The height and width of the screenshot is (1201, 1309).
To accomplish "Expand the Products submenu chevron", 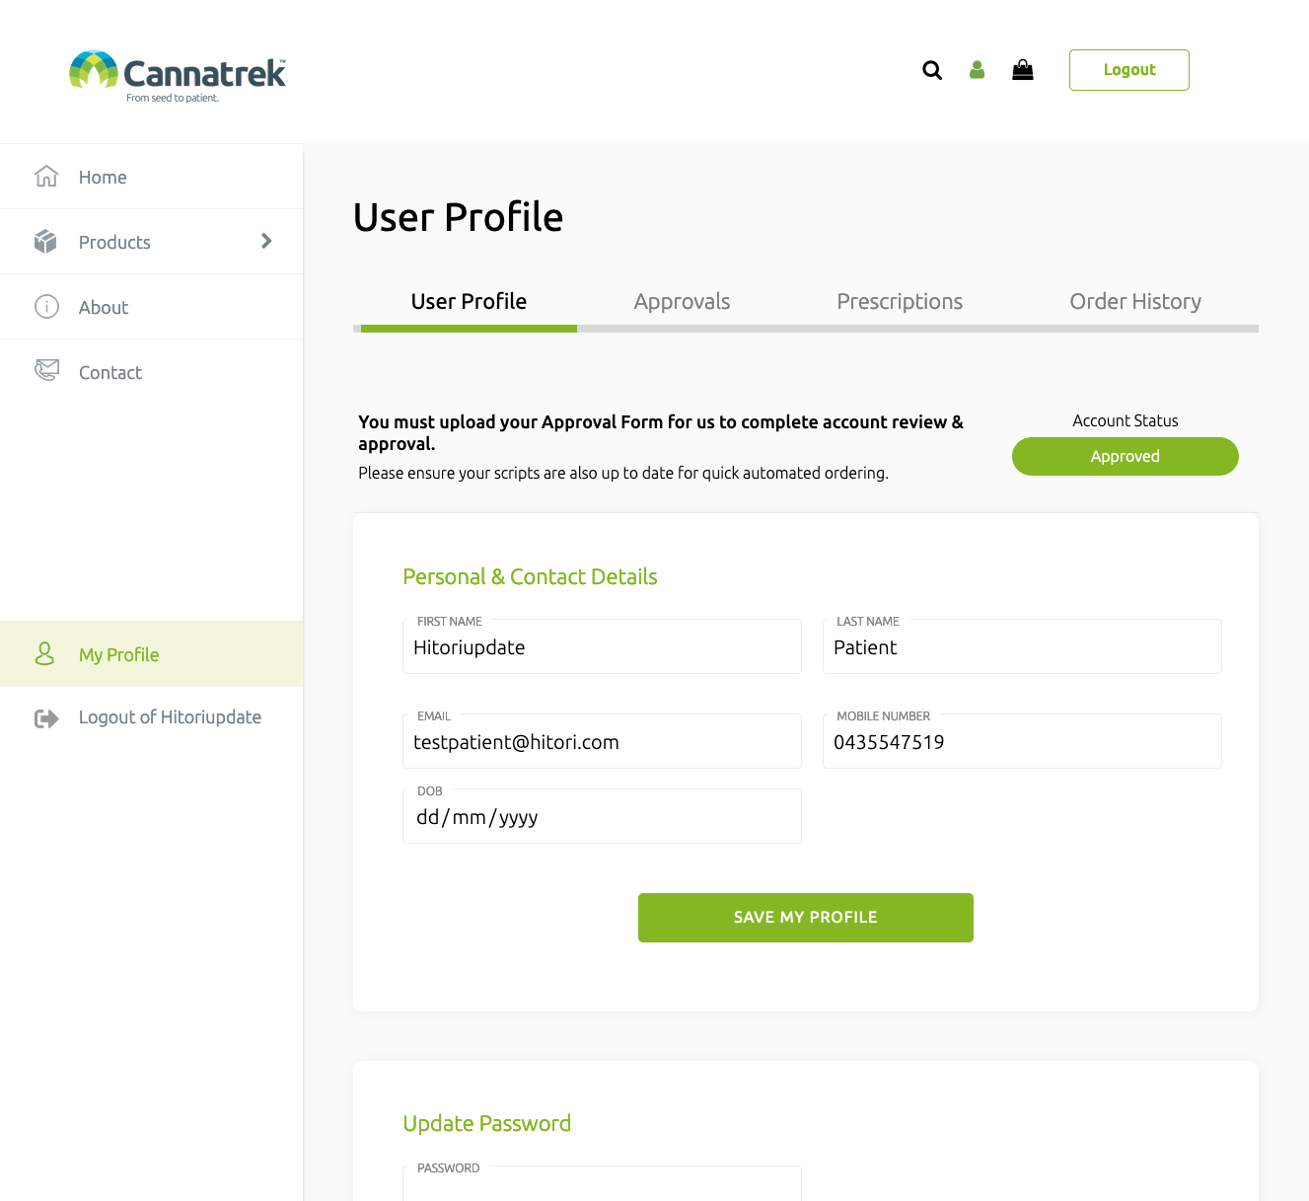I will pos(266,242).
